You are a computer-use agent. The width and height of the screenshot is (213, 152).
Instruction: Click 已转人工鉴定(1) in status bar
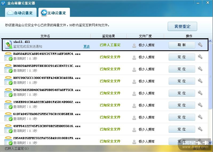[17, 149]
